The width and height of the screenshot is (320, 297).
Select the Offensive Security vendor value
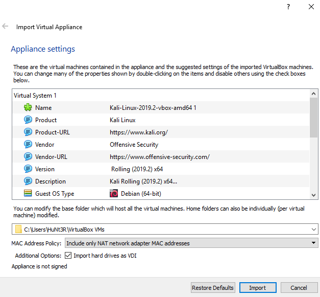click(134, 145)
